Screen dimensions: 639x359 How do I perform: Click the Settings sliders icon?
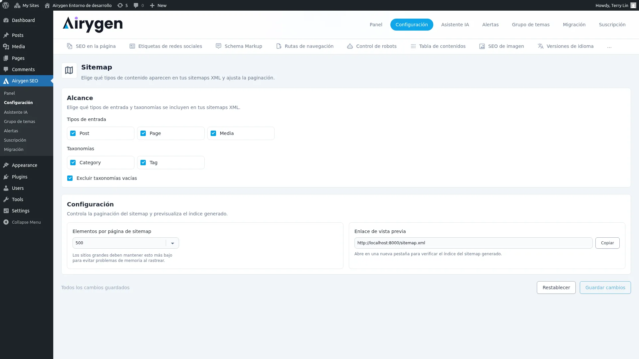tap(6, 211)
